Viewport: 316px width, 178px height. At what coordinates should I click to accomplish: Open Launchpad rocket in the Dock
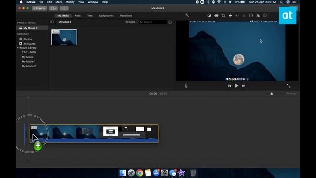[131, 173]
